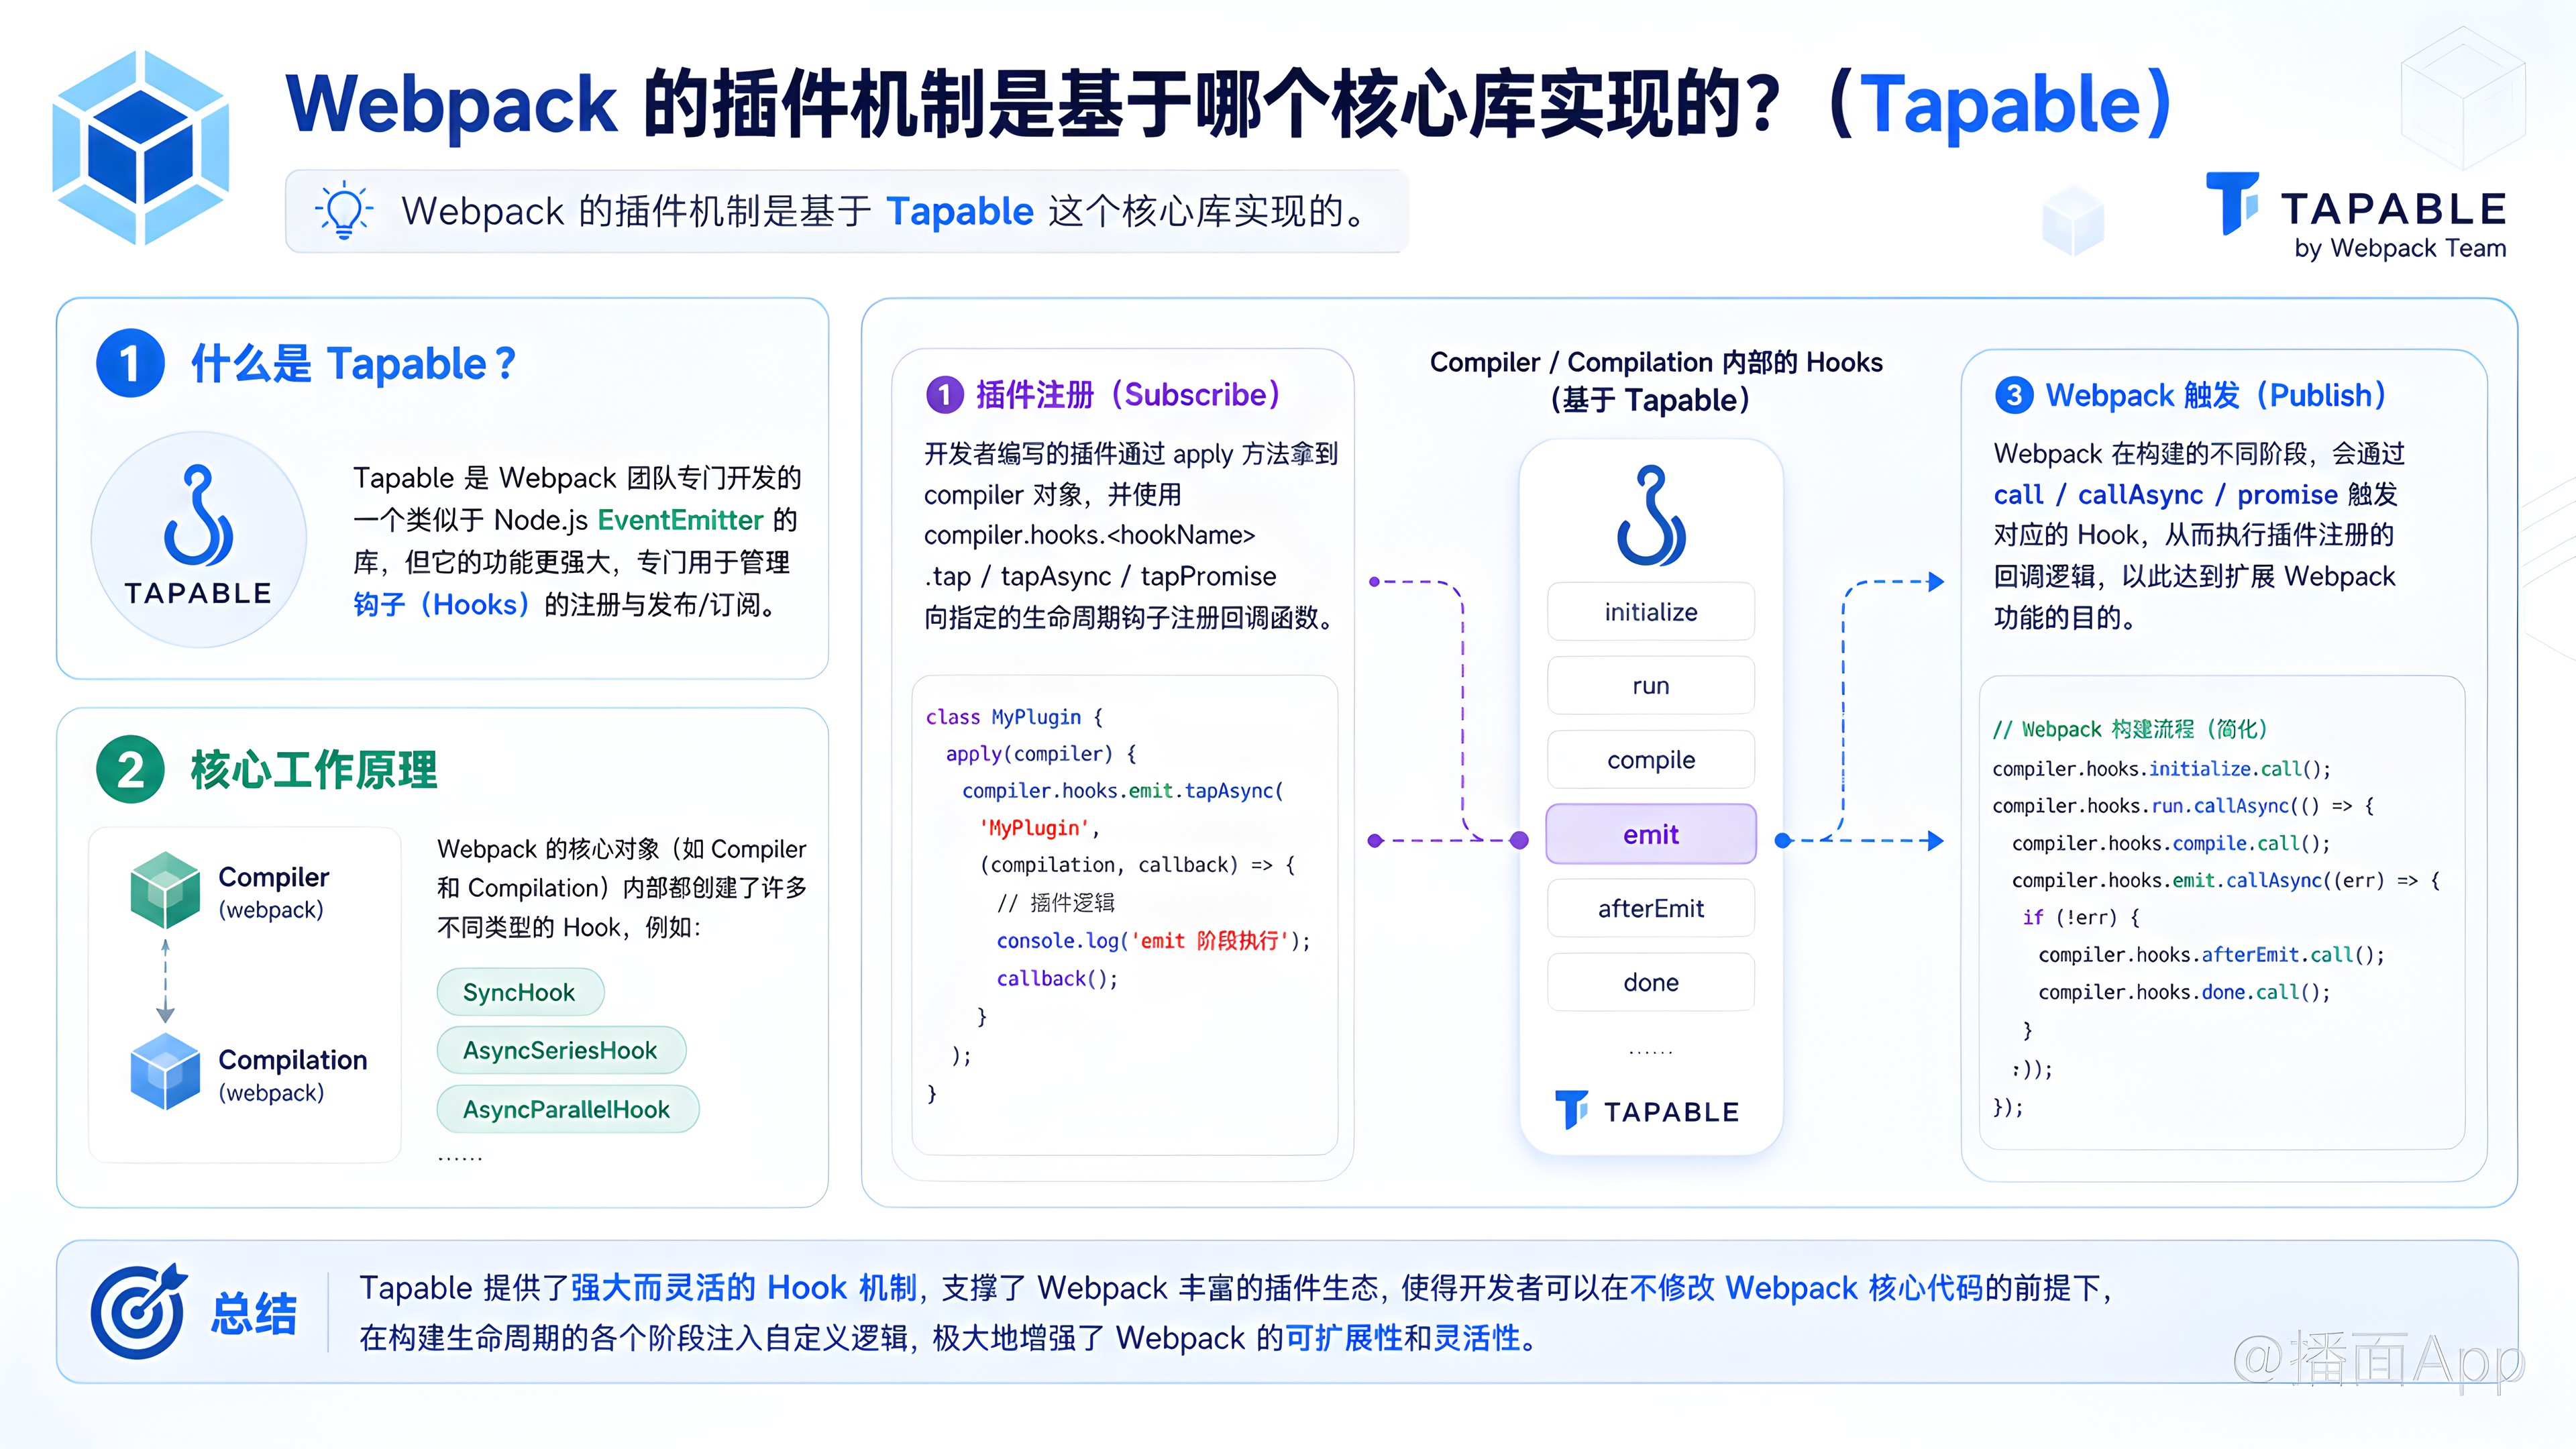Click the '总结' label

point(254,1313)
